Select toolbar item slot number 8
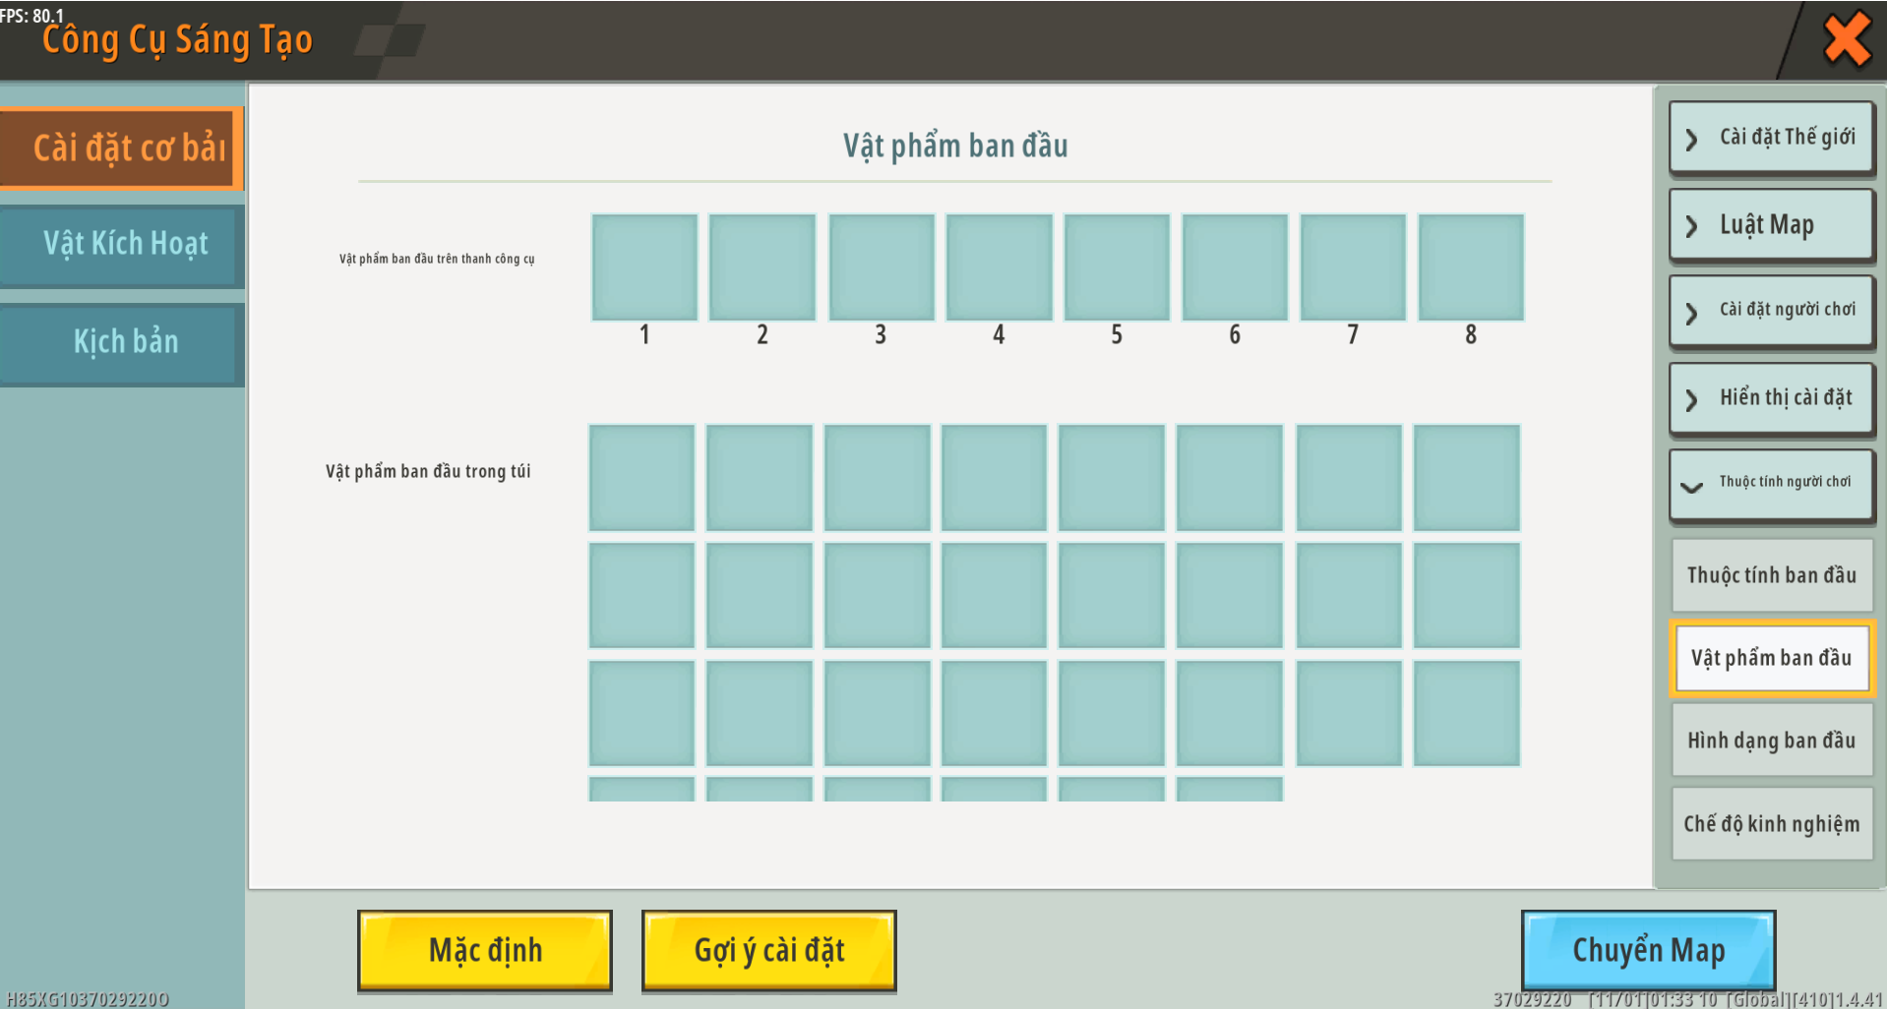Viewport: 1887px width, 1009px height. point(1471,267)
